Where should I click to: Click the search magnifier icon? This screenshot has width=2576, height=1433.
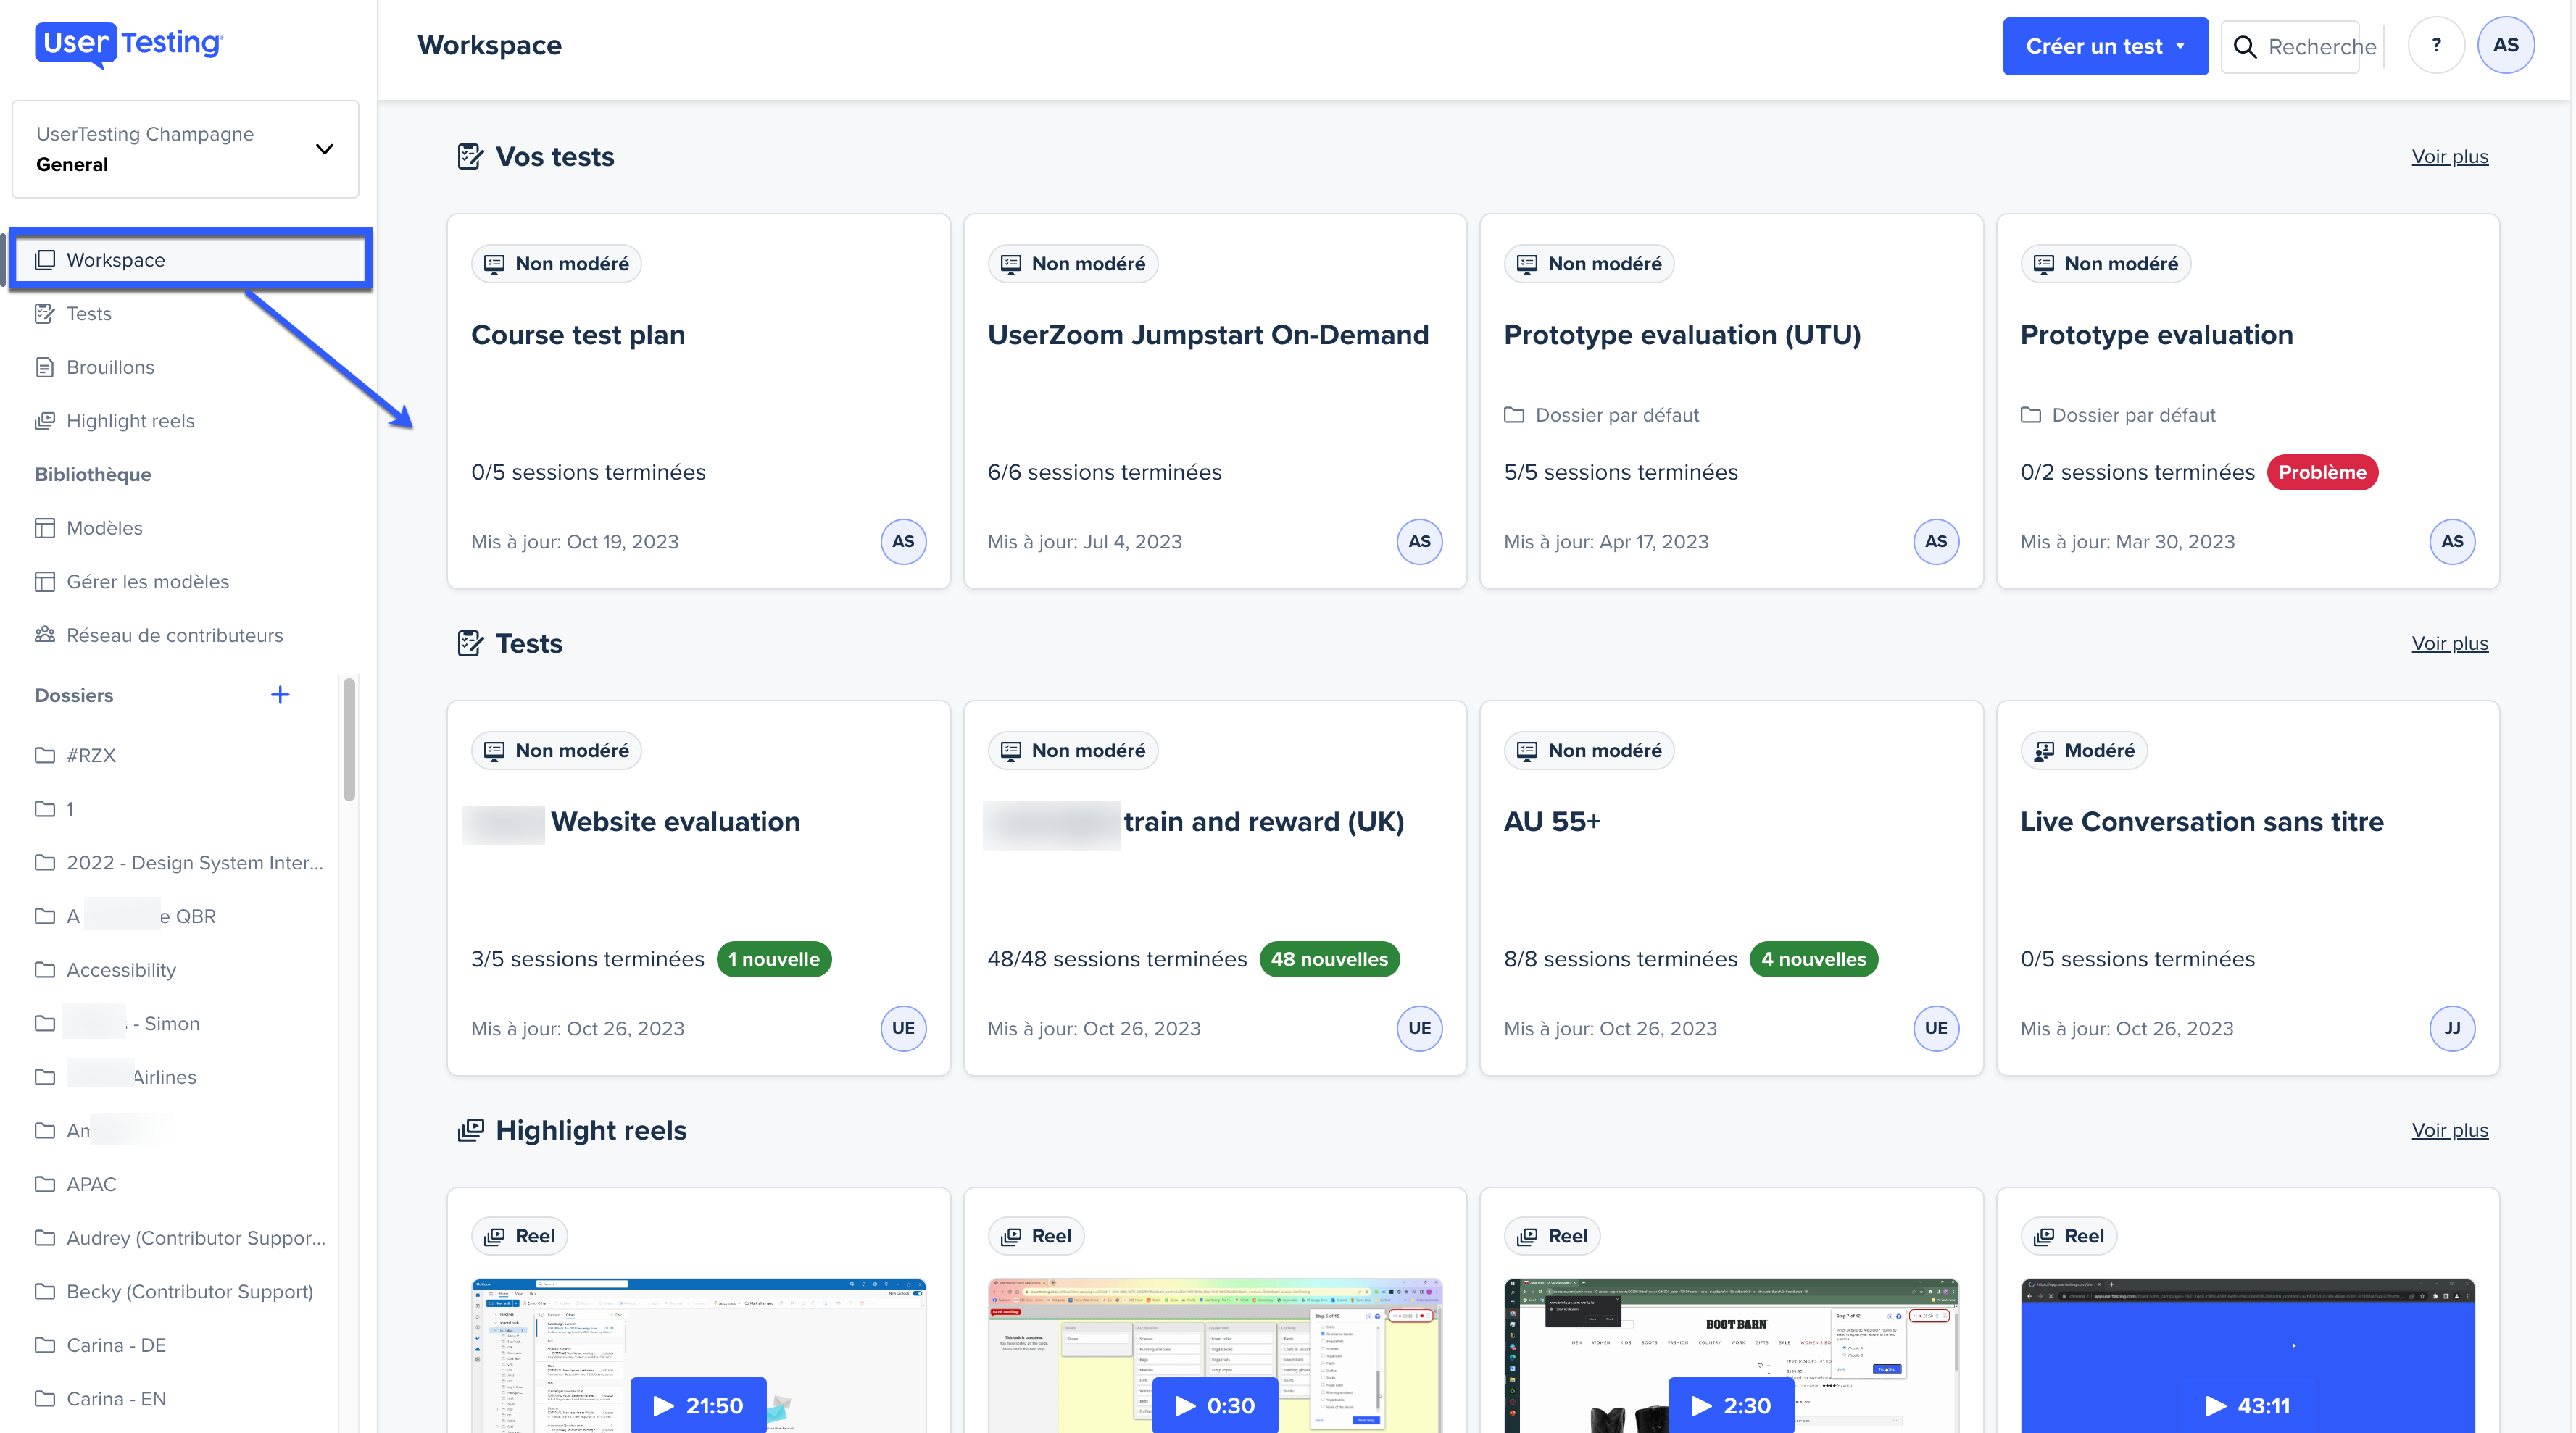click(x=2244, y=47)
